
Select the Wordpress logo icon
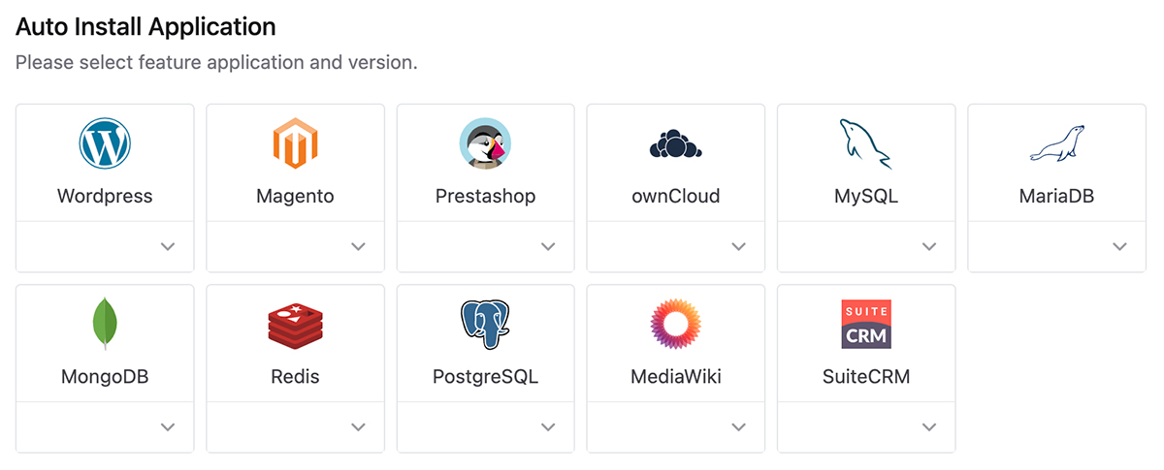pyautogui.click(x=105, y=144)
